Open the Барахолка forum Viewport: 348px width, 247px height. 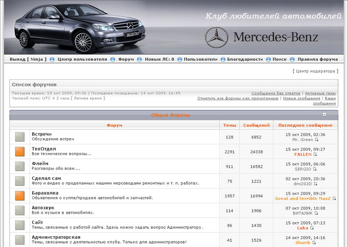(45, 193)
